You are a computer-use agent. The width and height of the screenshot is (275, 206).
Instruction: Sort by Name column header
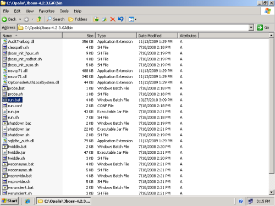coord(31,36)
